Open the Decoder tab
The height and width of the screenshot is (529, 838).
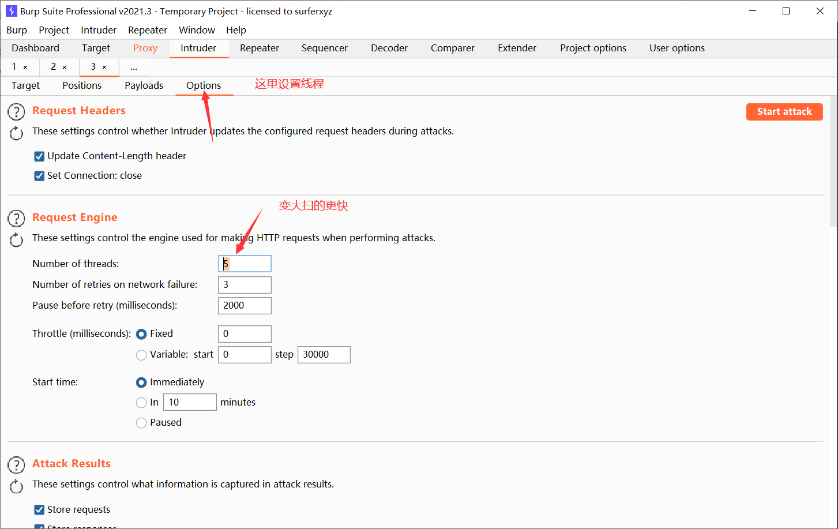[389, 48]
